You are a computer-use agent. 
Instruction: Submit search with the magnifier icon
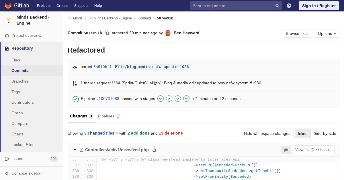pyautogui.click(x=277, y=6)
